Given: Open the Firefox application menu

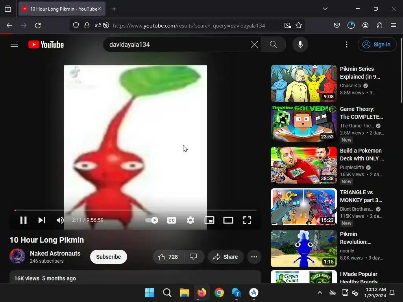Looking at the screenshot, I should pos(394,26).
